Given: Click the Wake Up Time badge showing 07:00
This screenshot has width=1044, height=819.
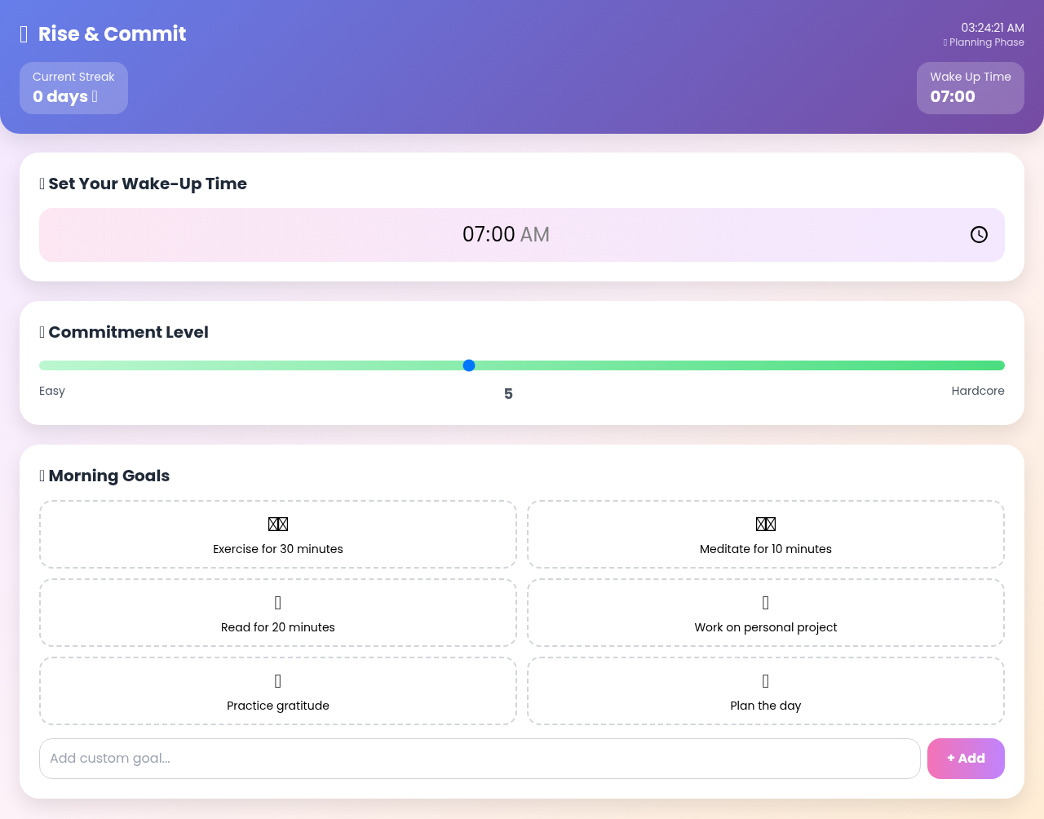Looking at the screenshot, I should point(971,87).
